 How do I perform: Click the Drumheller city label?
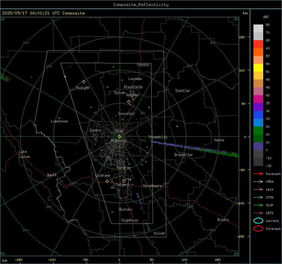(x=184, y=155)
